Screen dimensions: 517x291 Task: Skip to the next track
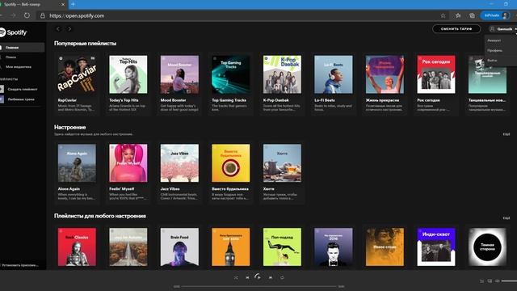[x=271, y=278]
